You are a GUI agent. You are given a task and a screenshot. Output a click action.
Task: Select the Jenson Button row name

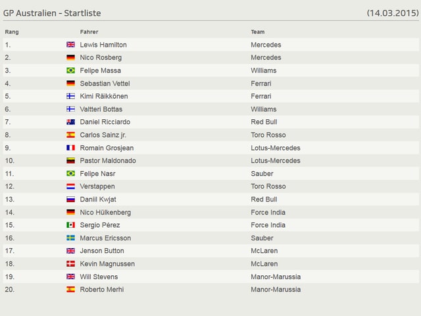click(x=102, y=251)
